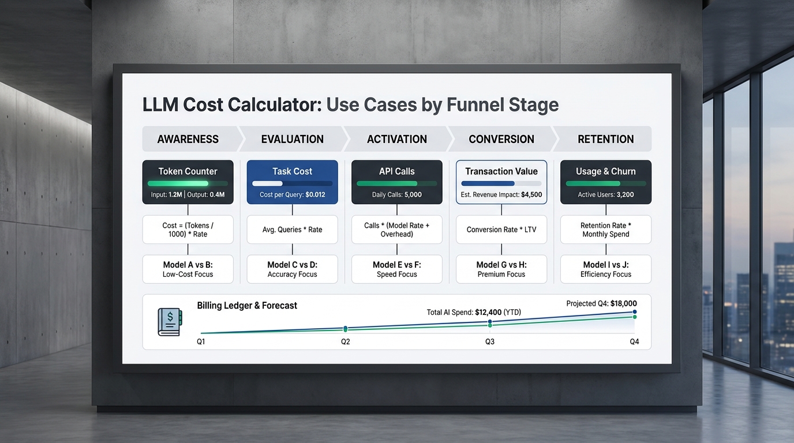This screenshot has height=443, width=794.
Task: Click the Conversion Rate * LTV formula box
Action: click(x=501, y=230)
